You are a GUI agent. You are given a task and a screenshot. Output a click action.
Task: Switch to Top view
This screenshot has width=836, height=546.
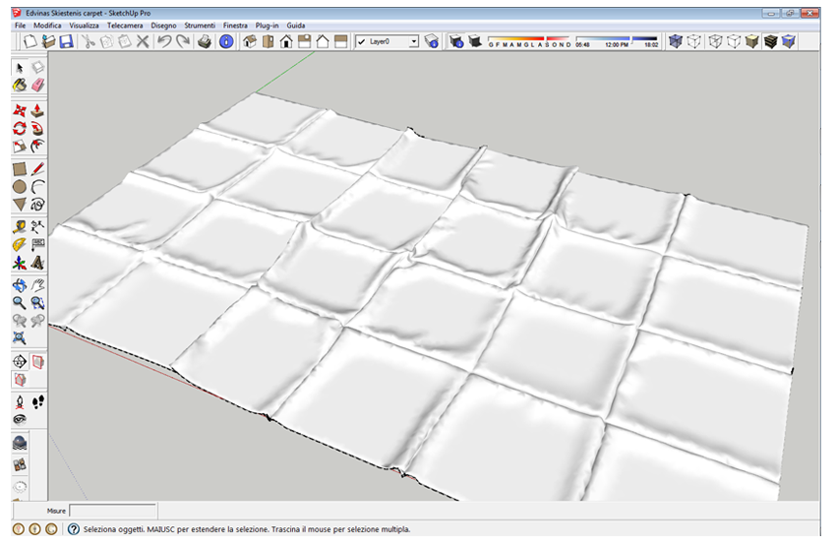click(x=269, y=41)
